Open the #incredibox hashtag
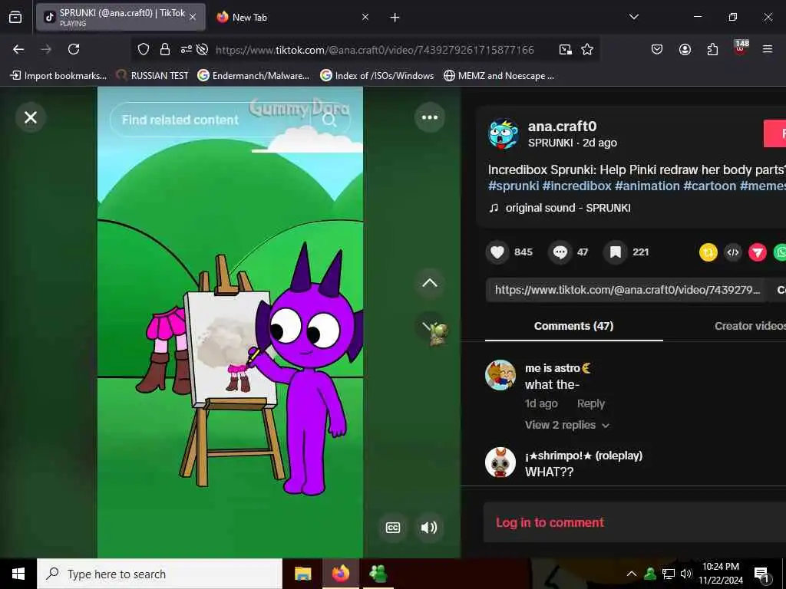This screenshot has width=786, height=589. click(x=576, y=186)
